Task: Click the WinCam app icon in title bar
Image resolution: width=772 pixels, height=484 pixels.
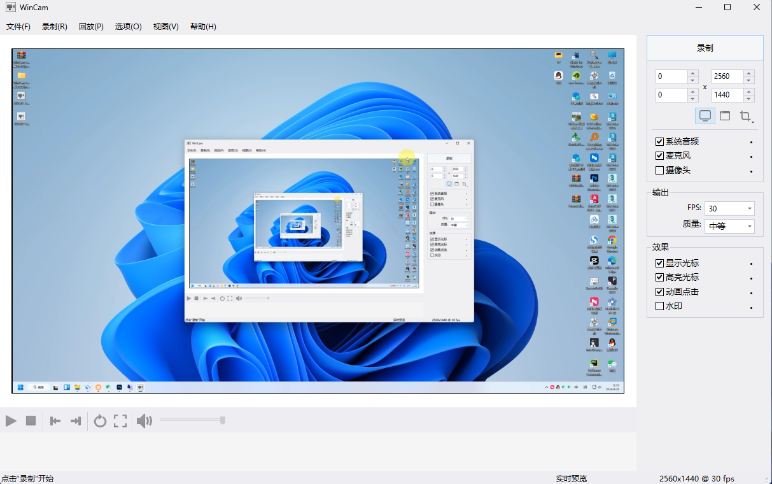Action: click(x=10, y=7)
